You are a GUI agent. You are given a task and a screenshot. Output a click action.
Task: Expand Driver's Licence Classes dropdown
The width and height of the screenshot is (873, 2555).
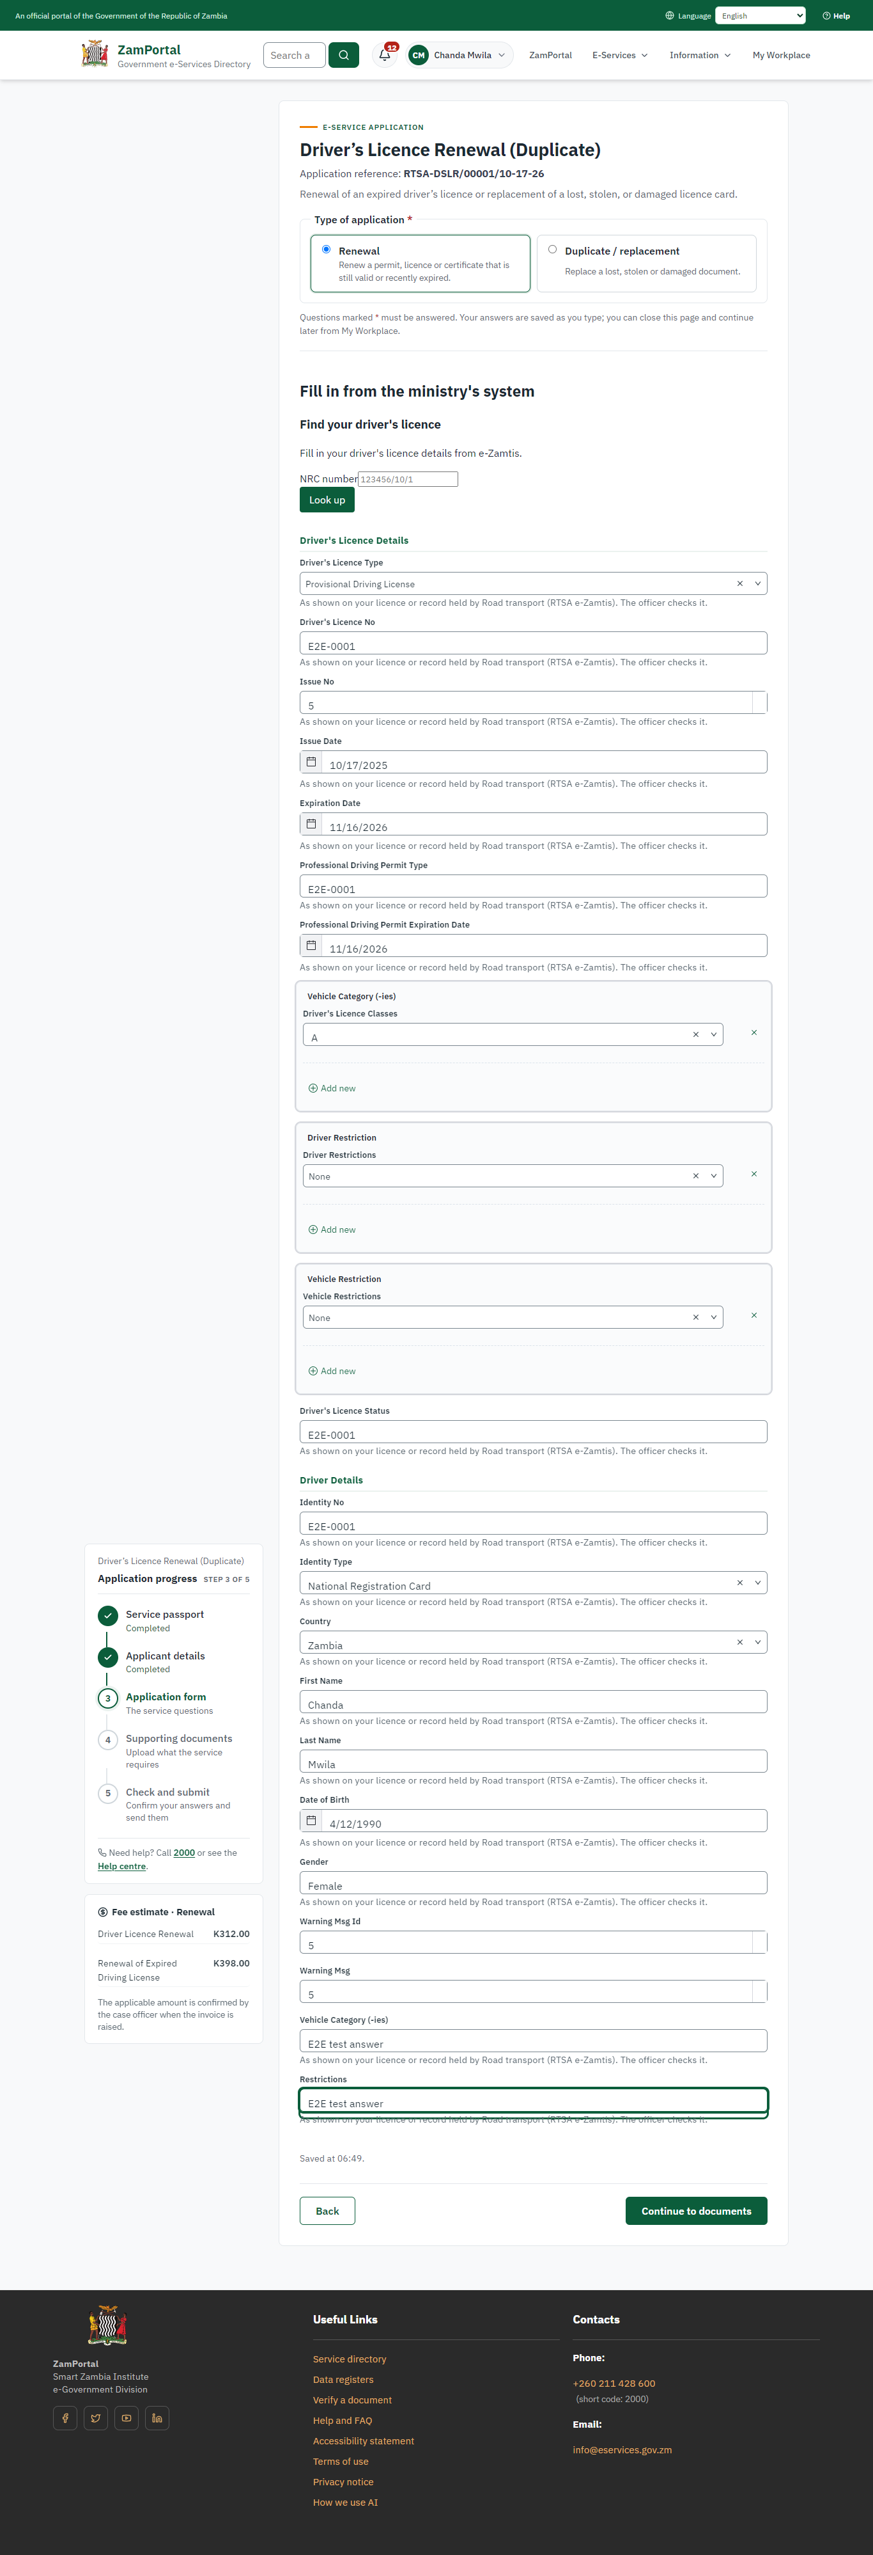point(713,1034)
